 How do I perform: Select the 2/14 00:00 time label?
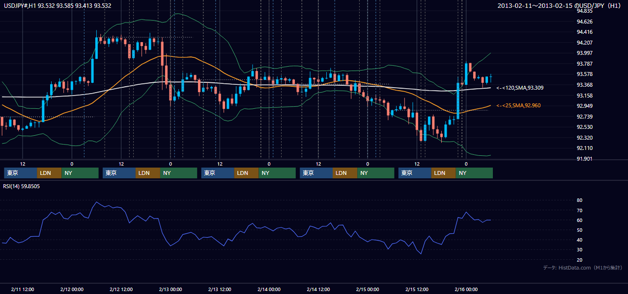point(269,289)
